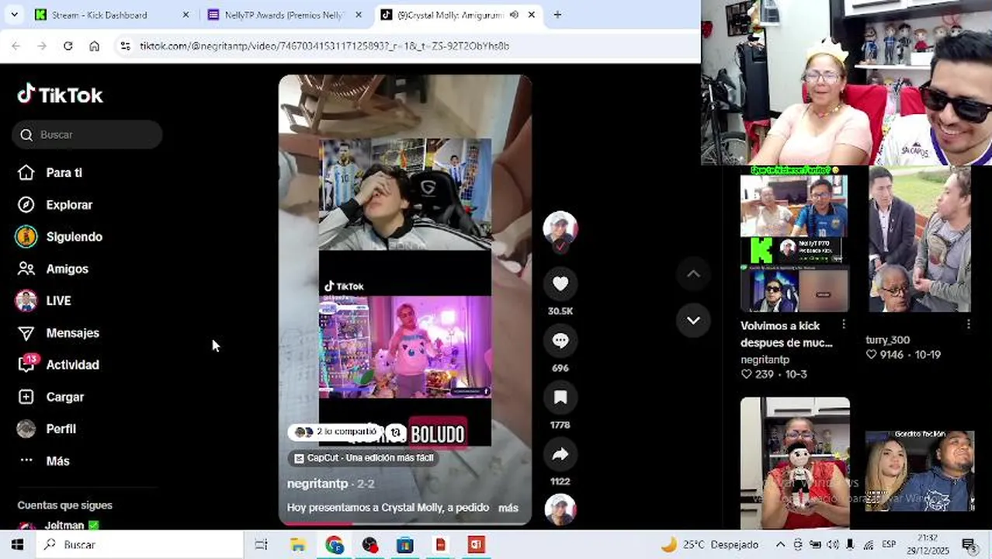
Task: Click the Buscar search field in TikTok sidebar
Action: pyautogui.click(x=87, y=134)
